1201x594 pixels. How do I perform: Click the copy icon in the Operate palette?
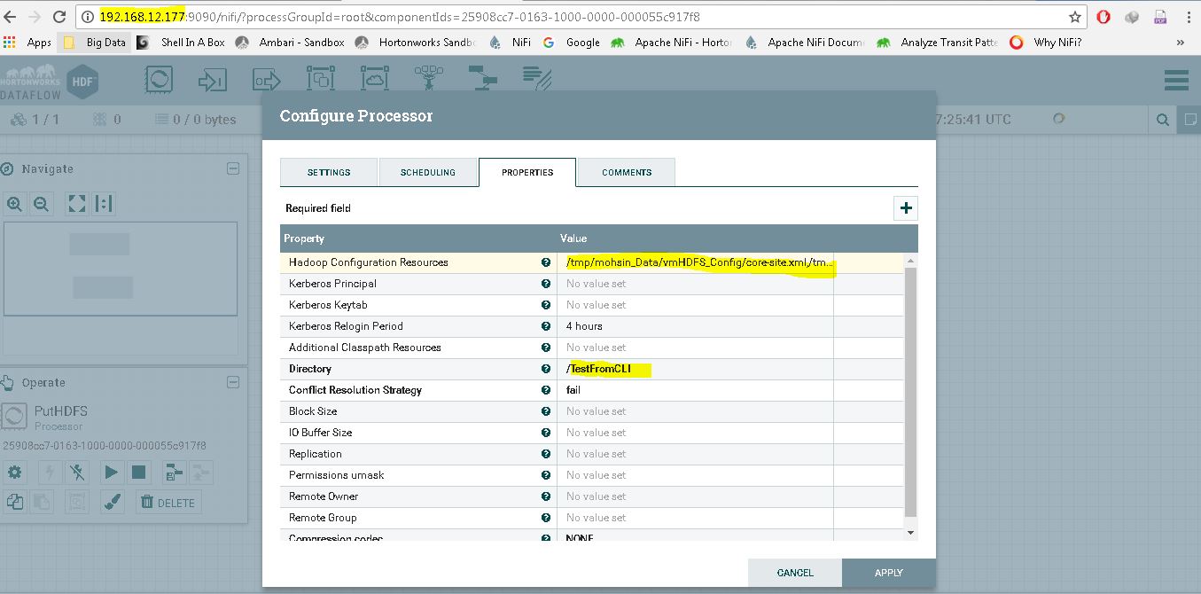15,502
